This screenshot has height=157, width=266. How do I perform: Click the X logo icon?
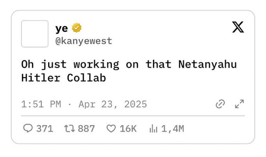[x=238, y=27]
